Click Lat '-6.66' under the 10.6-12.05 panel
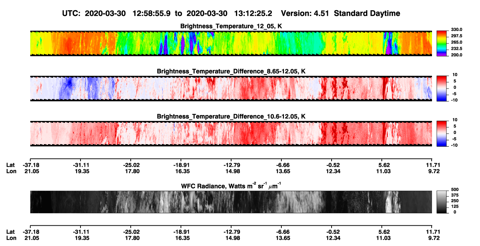 282,165
